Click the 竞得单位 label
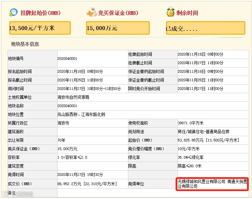This screenshot has height=199, width=252. tap(136, 184)
